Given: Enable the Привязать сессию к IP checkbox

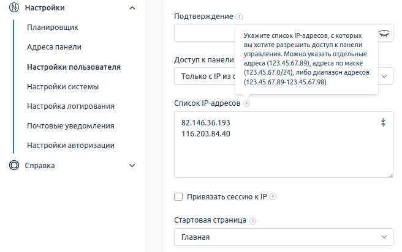Looking at the screenshot, I should 179,197.
